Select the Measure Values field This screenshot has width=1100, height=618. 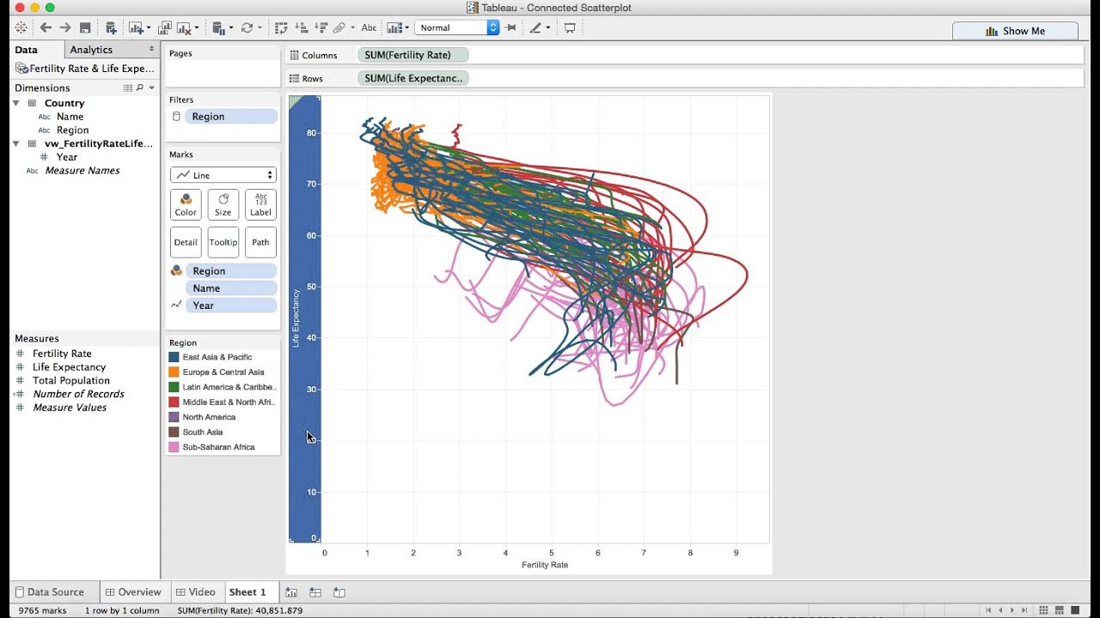pyautogui.click(x=70, y=408)
